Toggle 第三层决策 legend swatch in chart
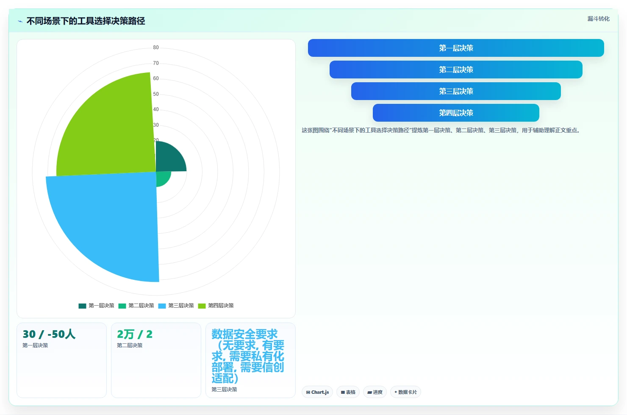Viewport: 627px width, 415px height. coord(162,306)
